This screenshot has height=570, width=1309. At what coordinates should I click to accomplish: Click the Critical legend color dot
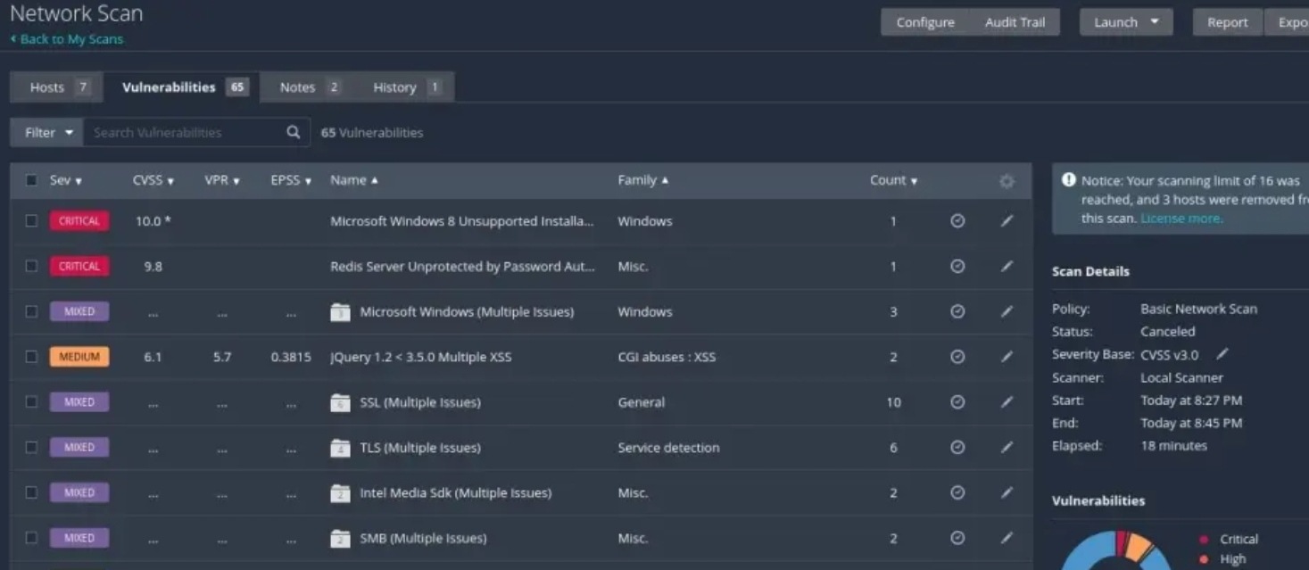(x=1204, y=540)
